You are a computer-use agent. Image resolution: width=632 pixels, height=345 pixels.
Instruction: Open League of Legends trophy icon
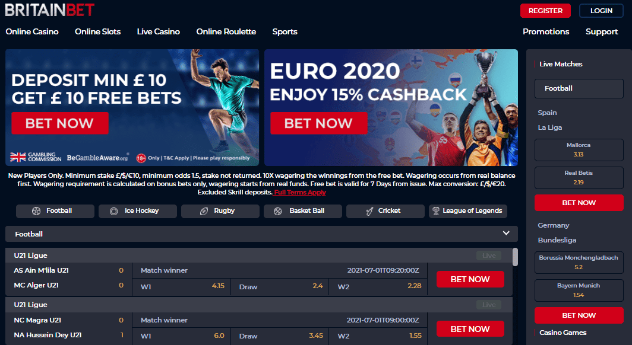pos(436,210)
